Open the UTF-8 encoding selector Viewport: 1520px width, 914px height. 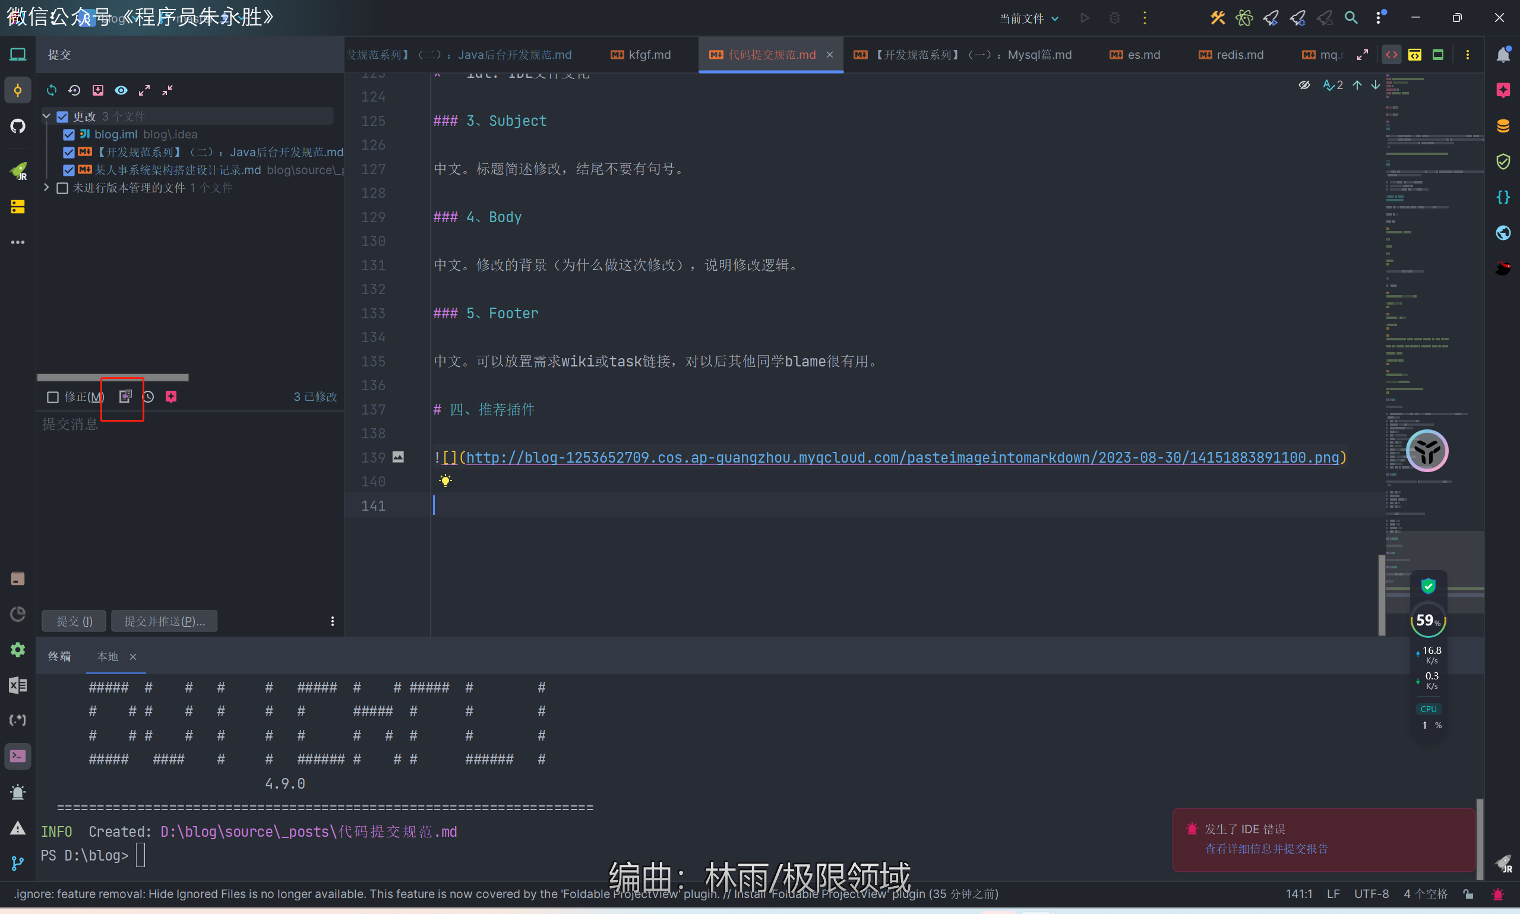coord(1372,894)
